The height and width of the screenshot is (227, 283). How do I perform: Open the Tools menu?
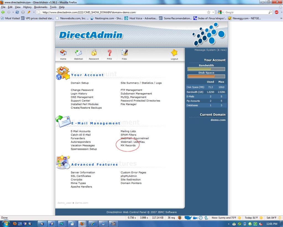pyautogui.click(x=53, y=7)
